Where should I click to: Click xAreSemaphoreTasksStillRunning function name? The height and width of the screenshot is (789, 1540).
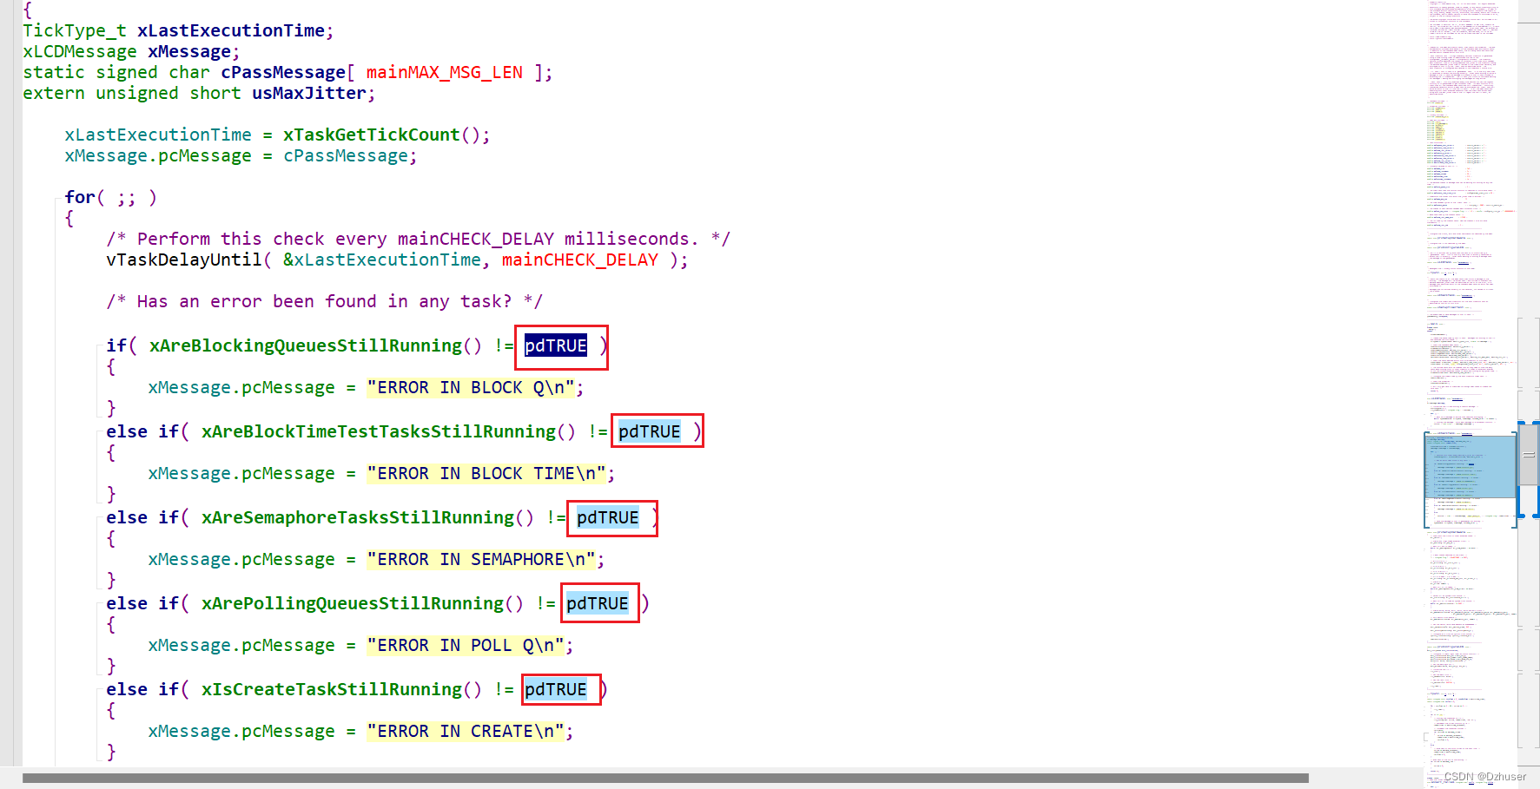358,517
